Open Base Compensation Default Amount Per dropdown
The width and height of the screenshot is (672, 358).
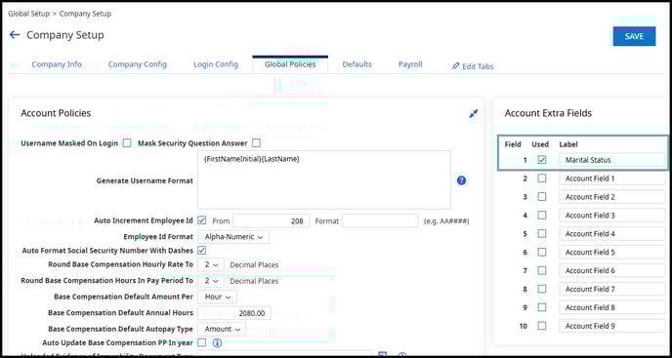coord(217,297)
